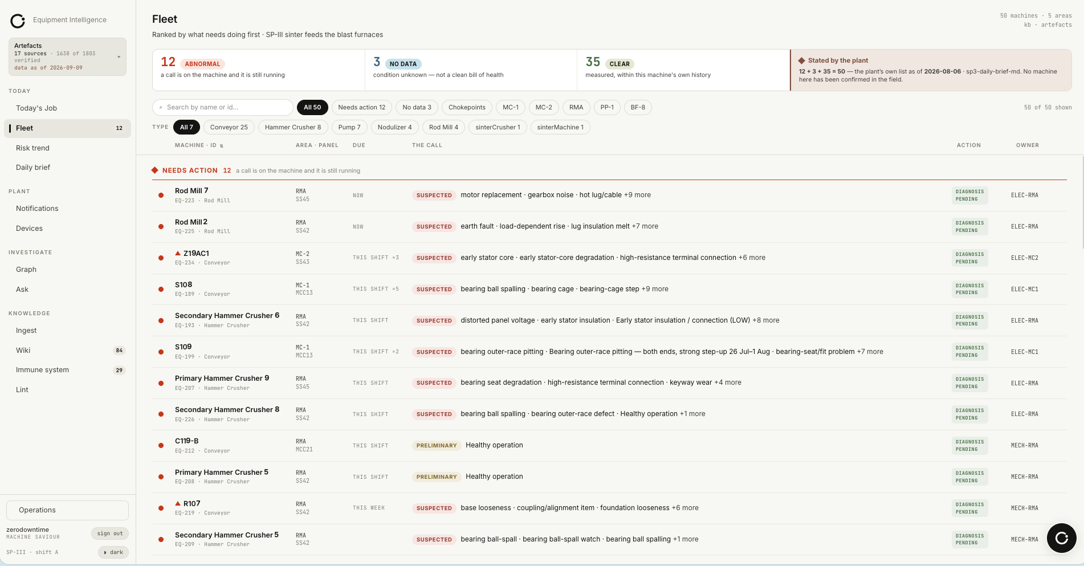This screenshot has width=1084, height=566.
Task: Open the Operations button
Action: 67,510
